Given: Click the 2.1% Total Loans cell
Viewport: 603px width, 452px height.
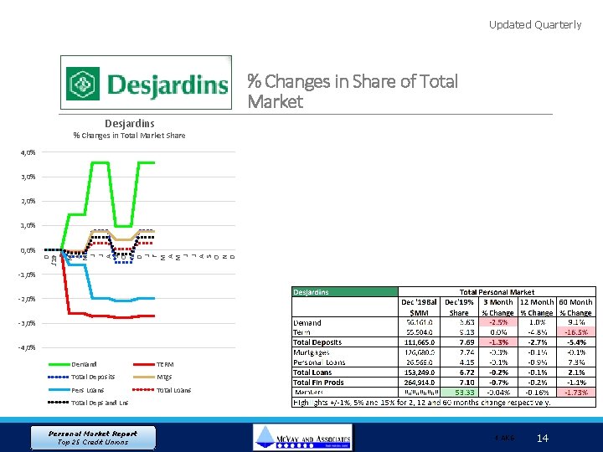Looking at the screenshot, I should 575,372.
